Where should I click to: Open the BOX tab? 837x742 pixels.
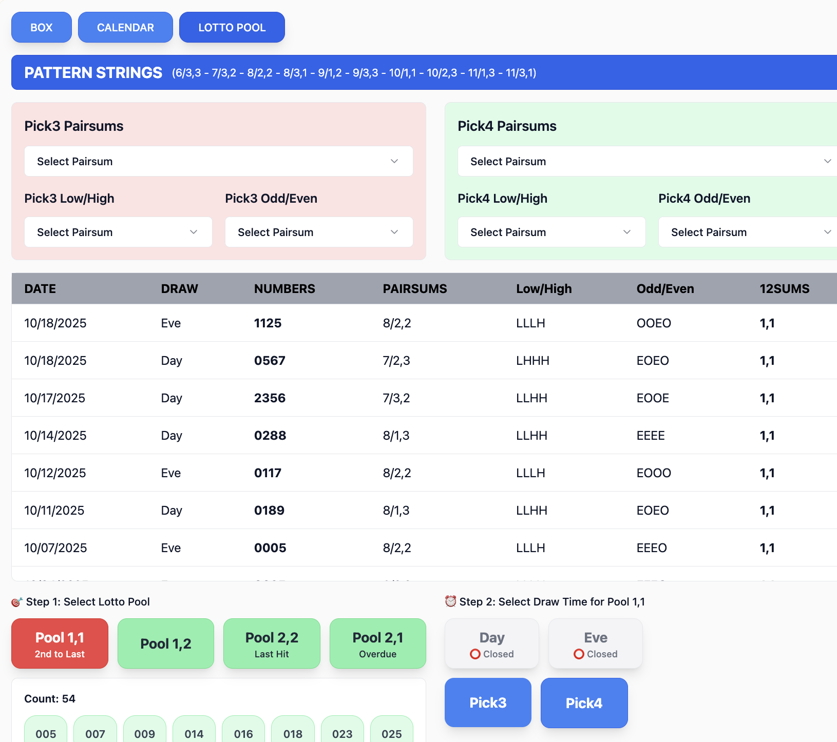pyautogui.click(x=41, y=27)
